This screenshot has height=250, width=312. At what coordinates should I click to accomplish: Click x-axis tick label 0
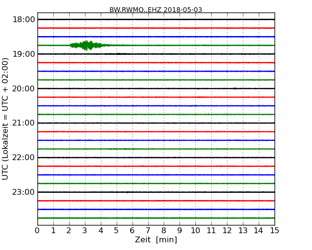click(x=37, y=230)
